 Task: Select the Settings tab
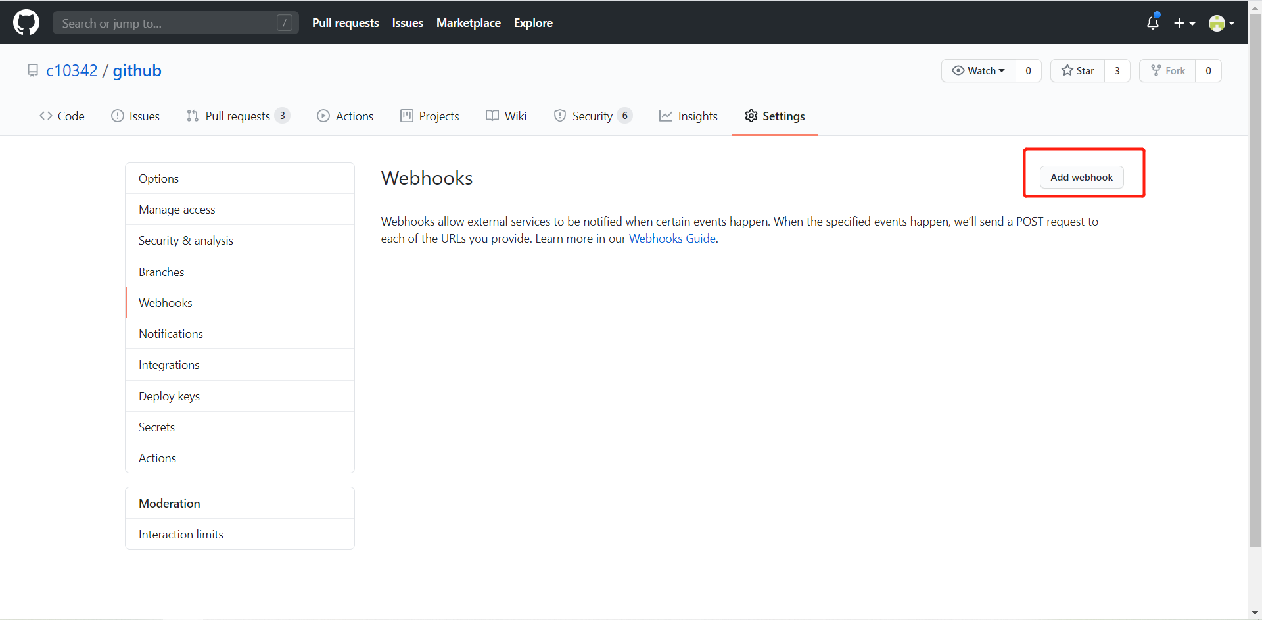pos(774,116)
